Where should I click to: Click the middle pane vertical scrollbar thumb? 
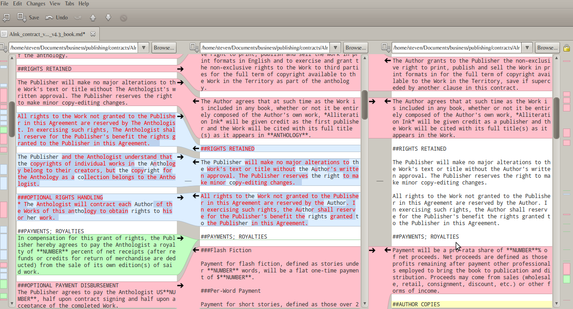(364, 104)
